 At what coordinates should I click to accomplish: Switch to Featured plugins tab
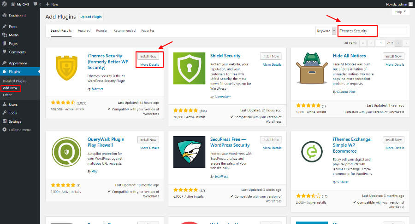84,31
